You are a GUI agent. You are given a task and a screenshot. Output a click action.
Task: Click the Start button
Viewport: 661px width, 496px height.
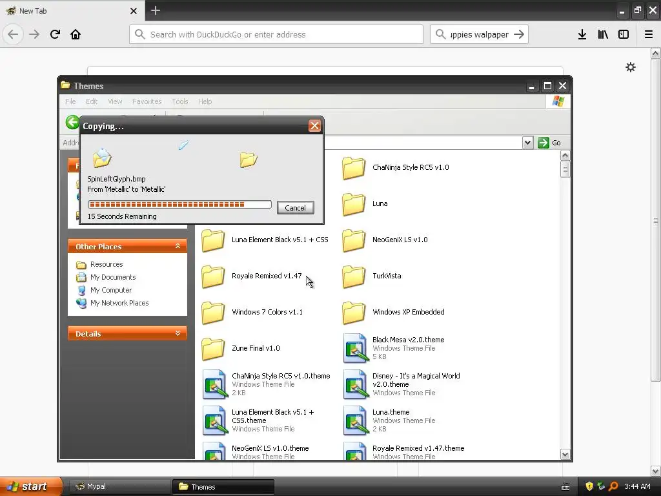[x=31, y=486]
